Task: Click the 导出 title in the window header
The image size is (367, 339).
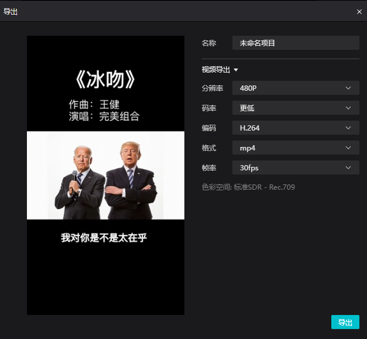Action: click(x=11, y=11)
